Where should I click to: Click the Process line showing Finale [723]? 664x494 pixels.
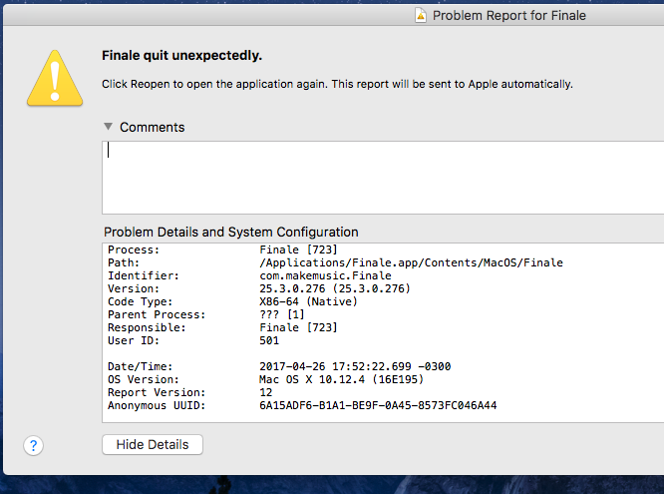click(x=298, y=249)
